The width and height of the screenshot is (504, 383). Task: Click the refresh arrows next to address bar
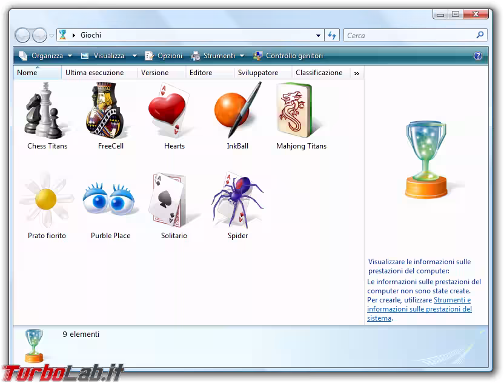pos(332,35)
